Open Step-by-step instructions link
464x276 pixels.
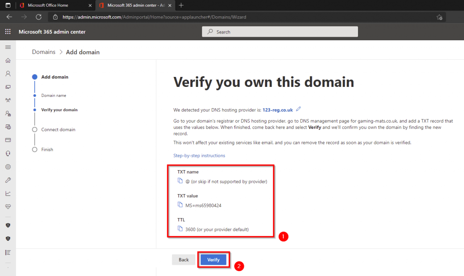[x=199, y=156]
